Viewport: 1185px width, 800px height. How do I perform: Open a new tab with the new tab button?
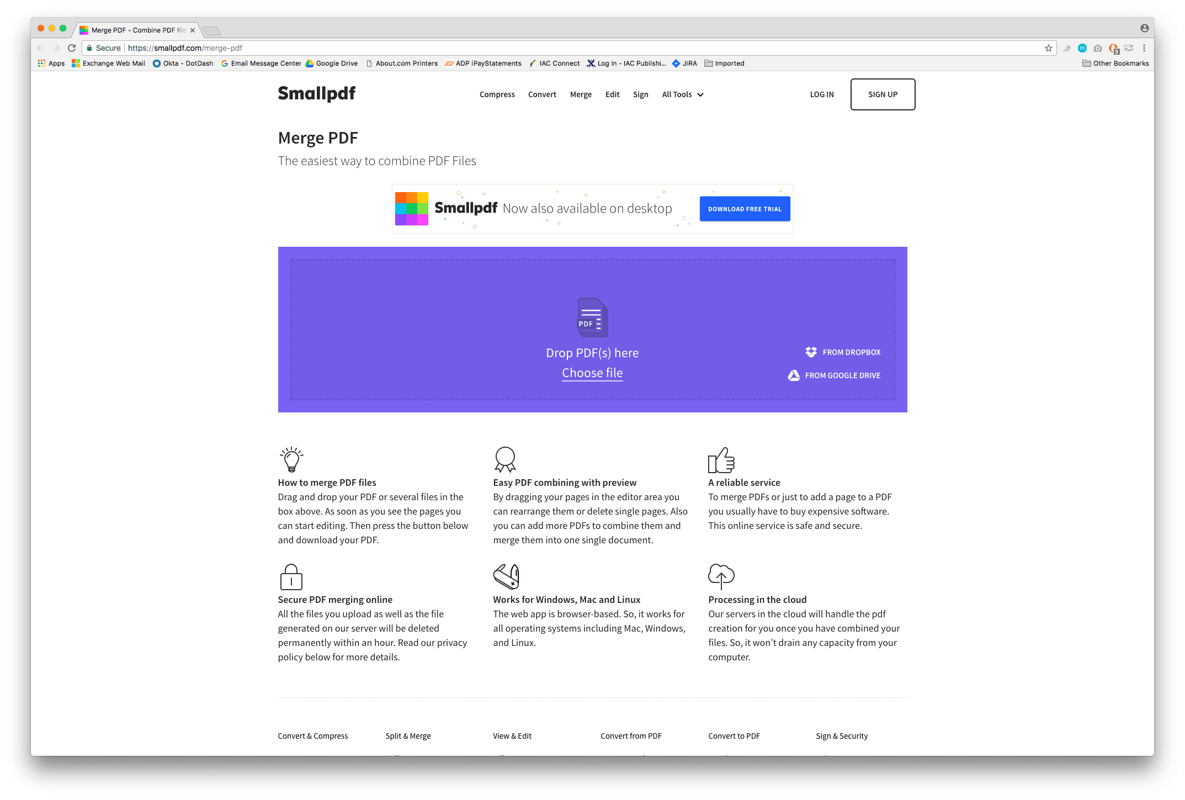[x=211, y=30]
